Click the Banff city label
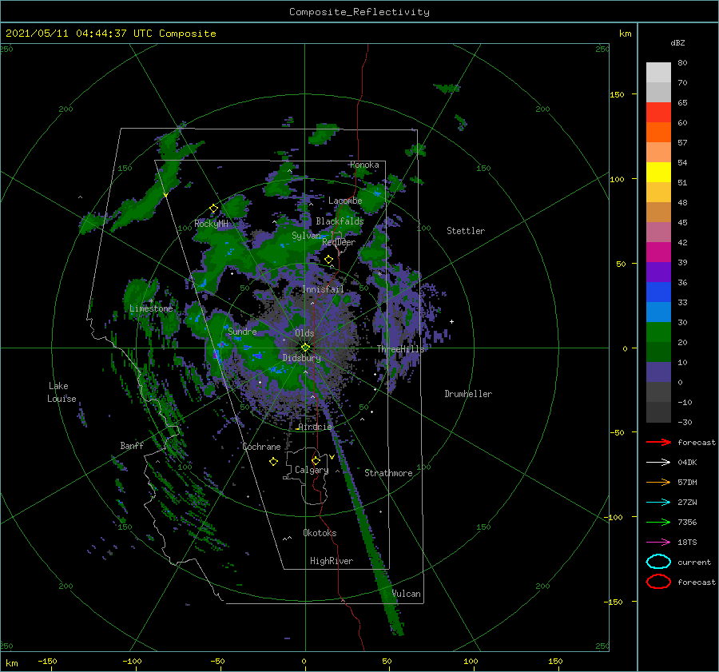 132,445
